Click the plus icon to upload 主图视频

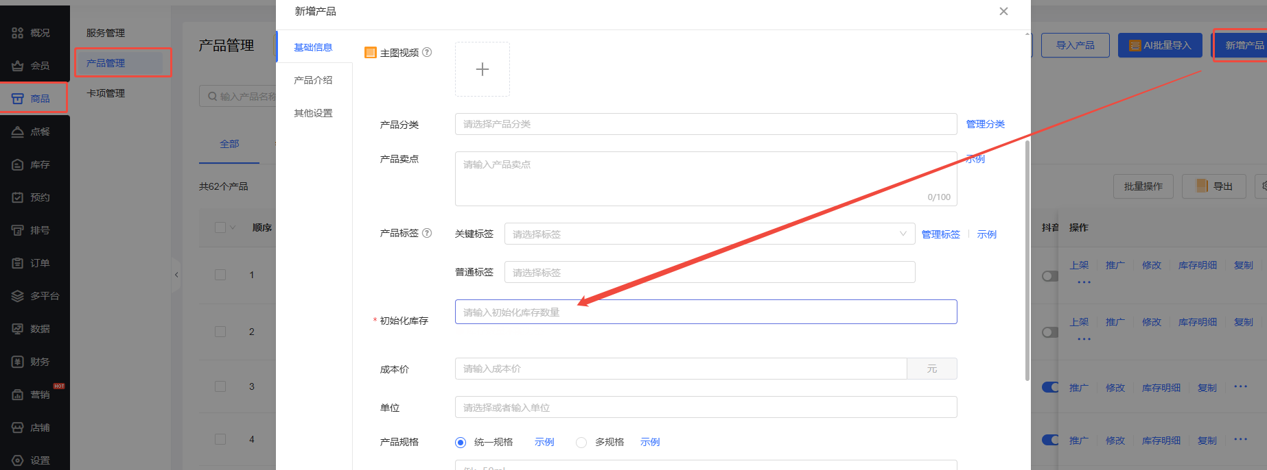[x=482, y=69]
